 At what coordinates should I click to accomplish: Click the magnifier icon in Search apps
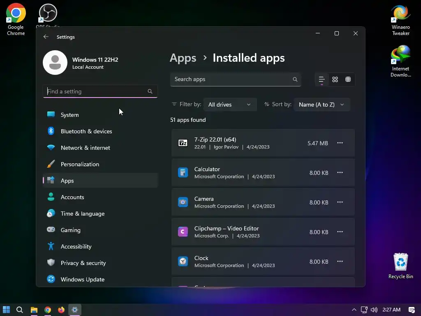click(295, 79)
